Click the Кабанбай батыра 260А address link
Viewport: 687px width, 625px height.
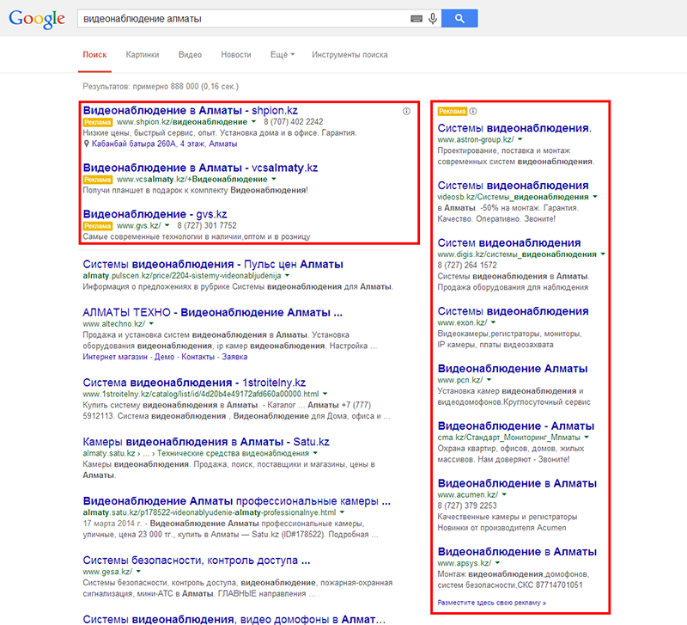pyautogui.click(x=164, y=144)
